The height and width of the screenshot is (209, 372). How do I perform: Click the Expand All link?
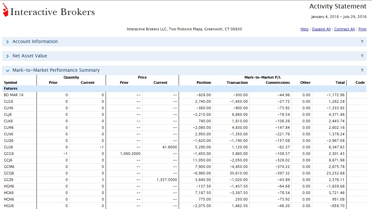pyautogui.click(x=321, y=29)
